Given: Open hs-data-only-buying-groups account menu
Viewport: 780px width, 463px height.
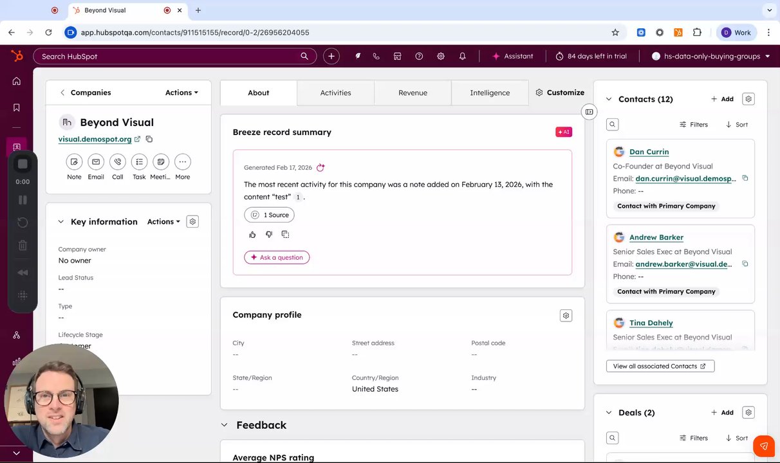Looking at the screenshot, I should click(711, 56).
